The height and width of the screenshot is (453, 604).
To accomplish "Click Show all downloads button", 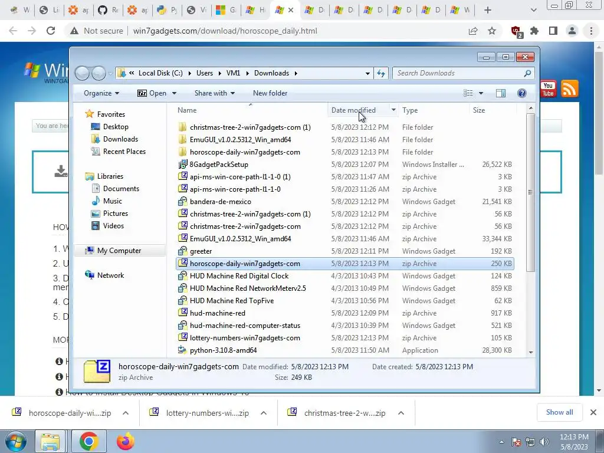I will [559, 412].
